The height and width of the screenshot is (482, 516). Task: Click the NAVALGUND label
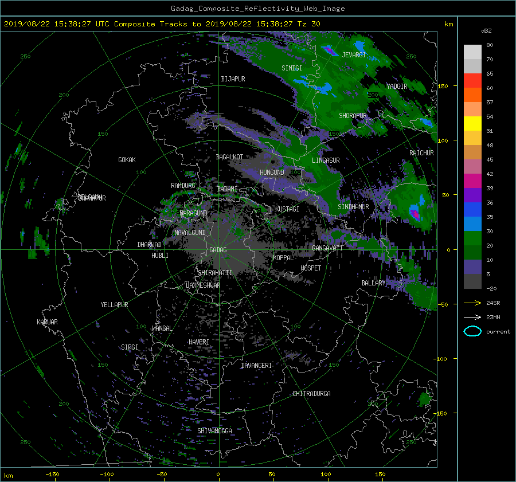coord(190,232)
